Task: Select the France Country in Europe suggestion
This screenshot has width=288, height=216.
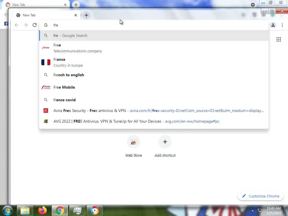Action: [x=154, y=62]
